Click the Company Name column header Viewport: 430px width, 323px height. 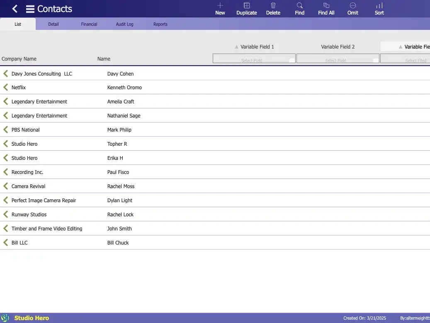tap(19, 59)
